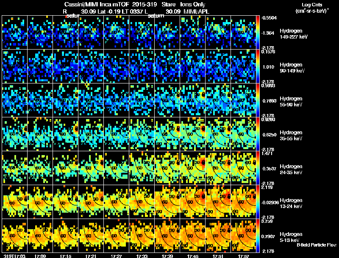Click the 'Log Cnts' colorbar heading
The image size is (339, 258).
pyautogui.click(x=312, y=5)
